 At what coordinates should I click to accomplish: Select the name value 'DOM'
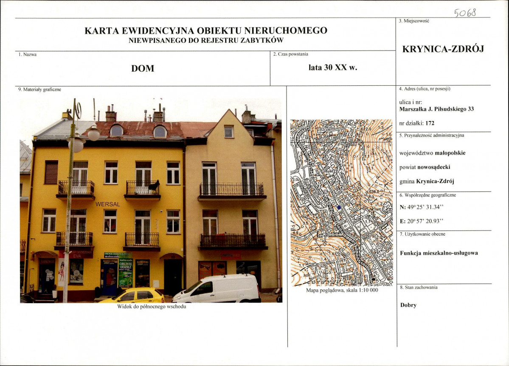[143, 68]
